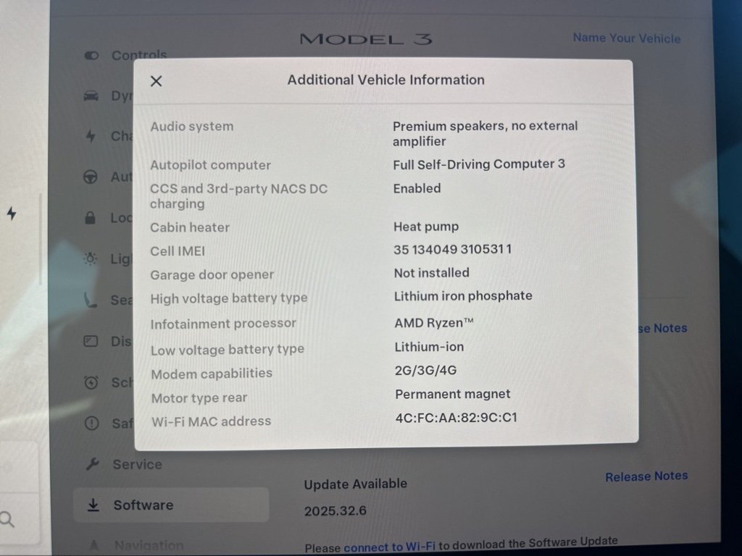Click the Name Your Vehicle link
The image size is (742, 556).
coord(627,38)
